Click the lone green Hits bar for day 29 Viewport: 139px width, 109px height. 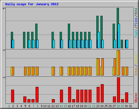(122, 44)
